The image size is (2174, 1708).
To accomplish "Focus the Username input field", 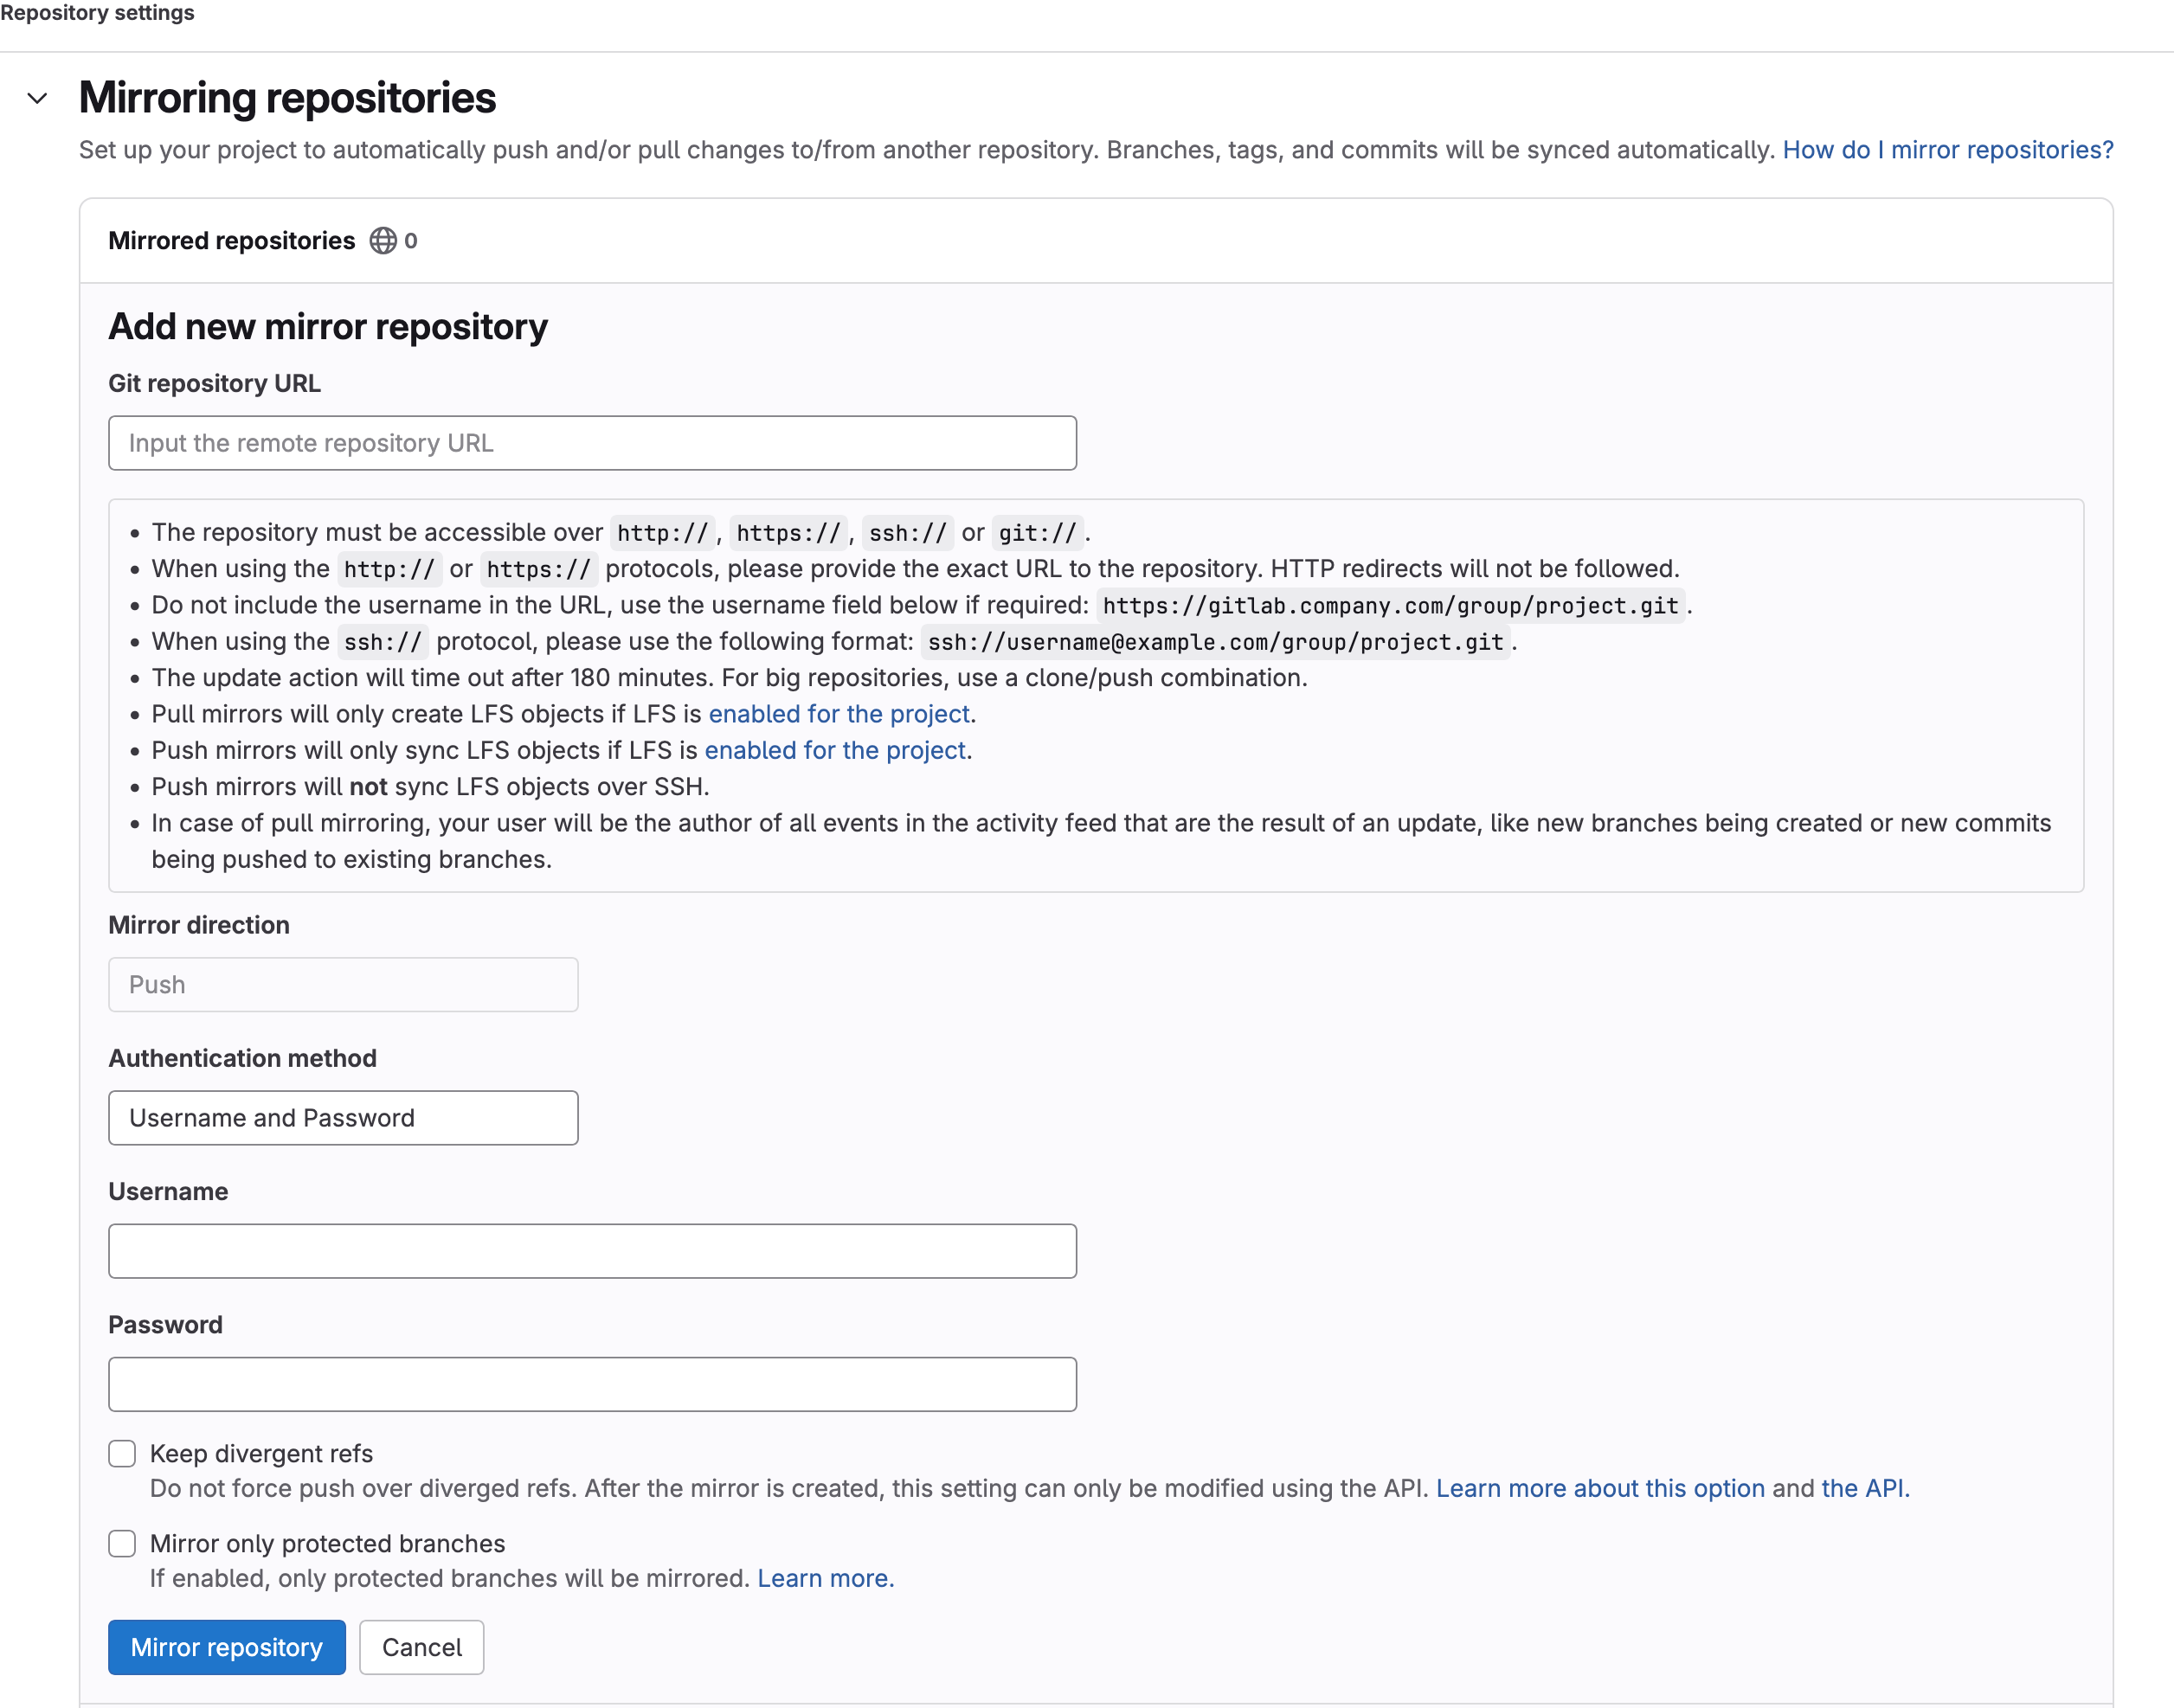I will tap(591, 1250).
